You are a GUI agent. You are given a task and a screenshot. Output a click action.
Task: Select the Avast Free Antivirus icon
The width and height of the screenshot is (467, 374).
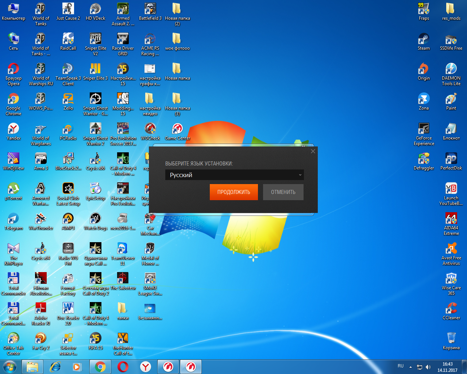451,254
